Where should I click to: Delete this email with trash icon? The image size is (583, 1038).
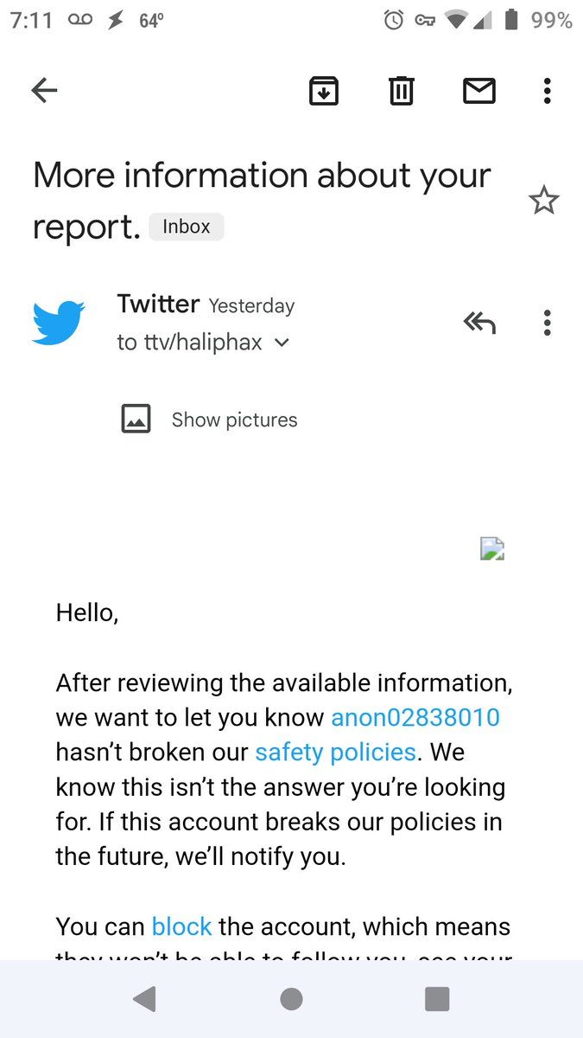pyautogui.click(x=401, y=90)
